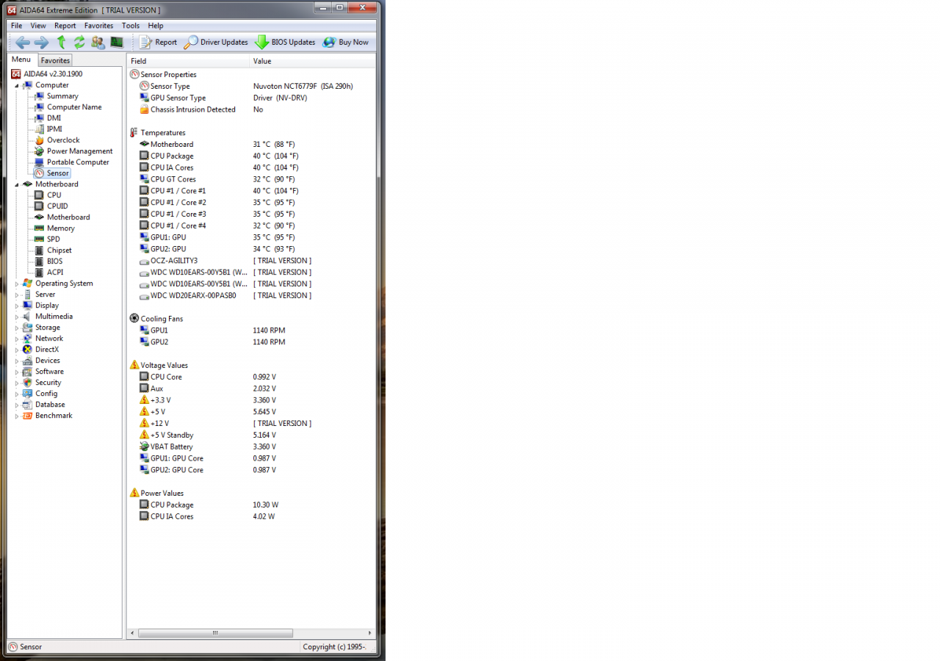The width and height of the screenshot is (940, 661).
Task: Collapse the Motherboard tree node
Action: pyautogui.click(x=17, y=184)
